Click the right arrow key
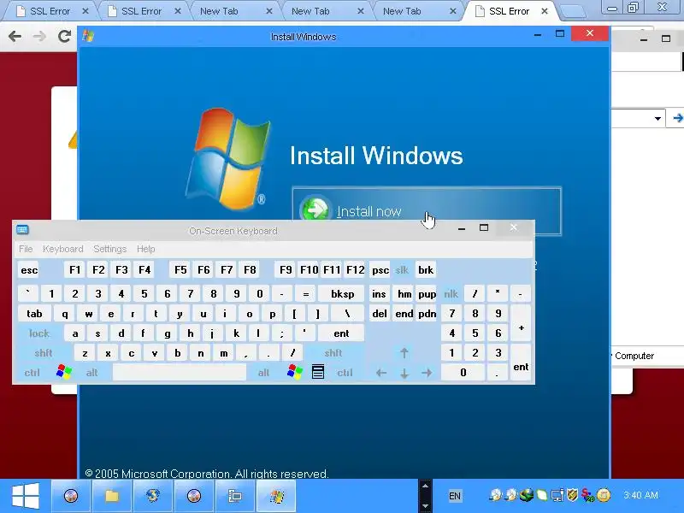 (427, 373)
